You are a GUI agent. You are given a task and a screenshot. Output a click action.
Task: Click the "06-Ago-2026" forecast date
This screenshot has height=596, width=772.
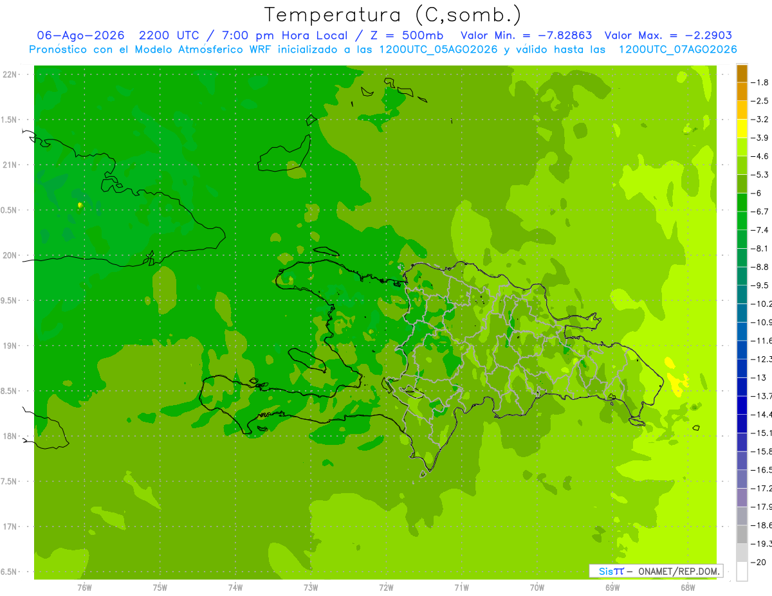pyautogui.click(x=81, y=35)
